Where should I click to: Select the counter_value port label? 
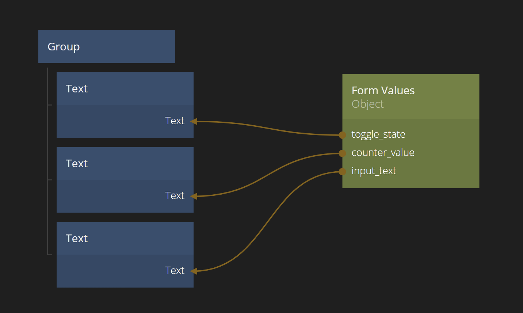383,153
